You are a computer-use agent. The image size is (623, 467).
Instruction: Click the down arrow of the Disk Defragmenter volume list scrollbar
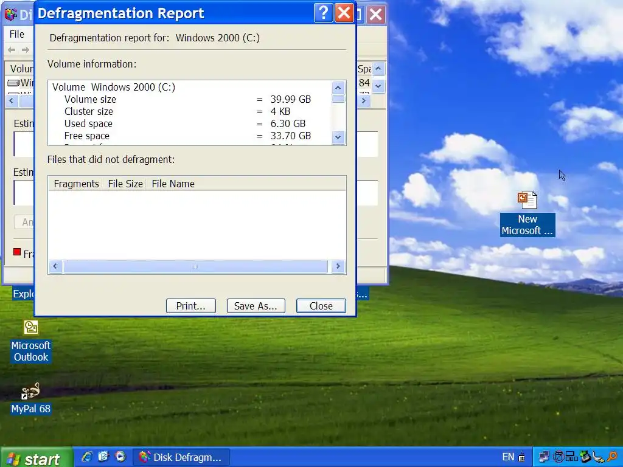tap(378, 85)
